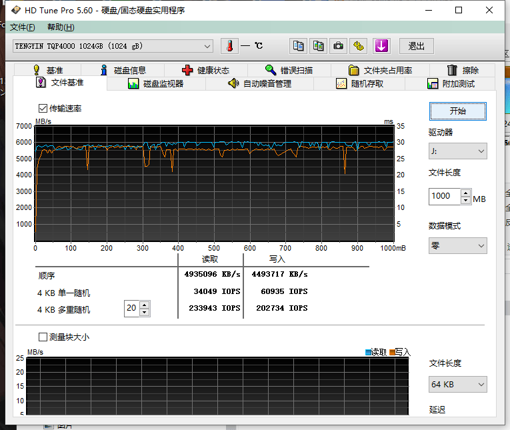
Task: Maximize the HD Tune Pro window
Action: [x=459, y=11]
